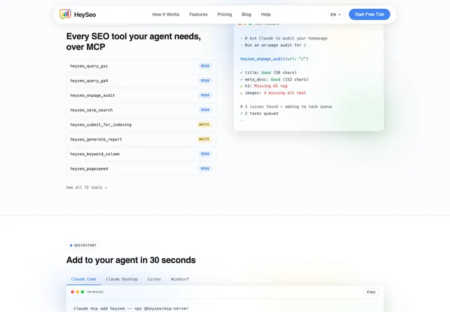The image size is (450, 312).
Task: Open the See all 72 tools link
Action: pos(86,187)
